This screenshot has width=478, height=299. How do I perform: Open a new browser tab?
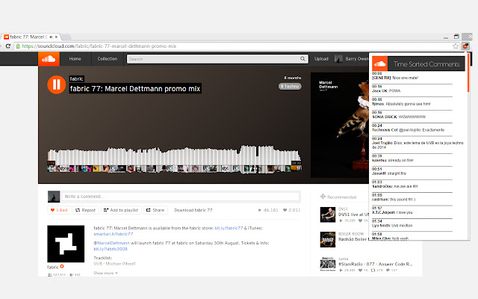click(x=66, y=37)
